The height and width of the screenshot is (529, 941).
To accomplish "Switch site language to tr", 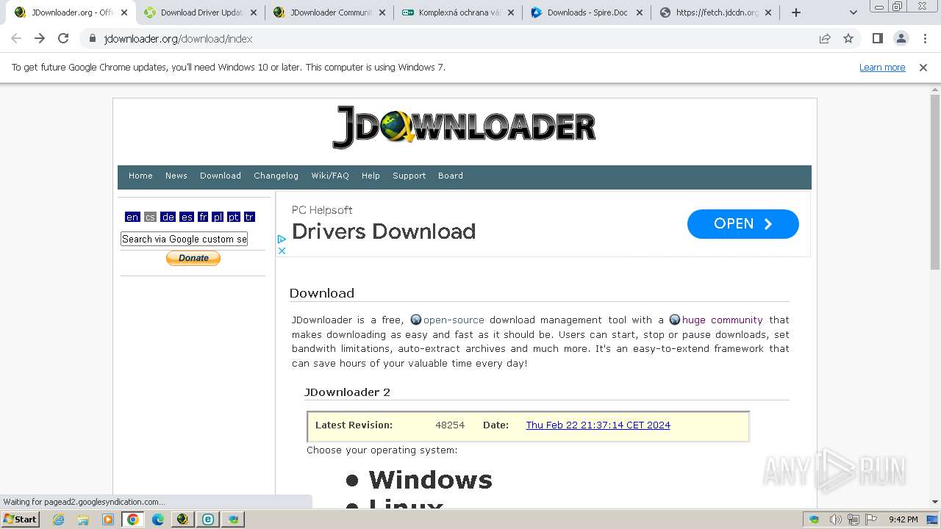I will 249,217.
